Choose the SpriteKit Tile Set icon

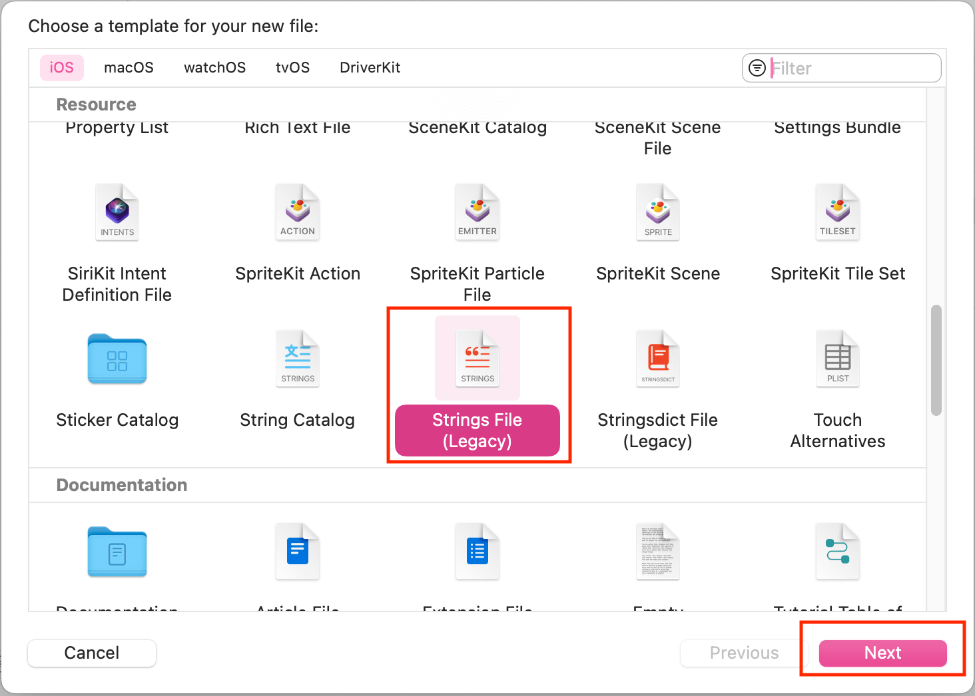(x=838, y=212)
